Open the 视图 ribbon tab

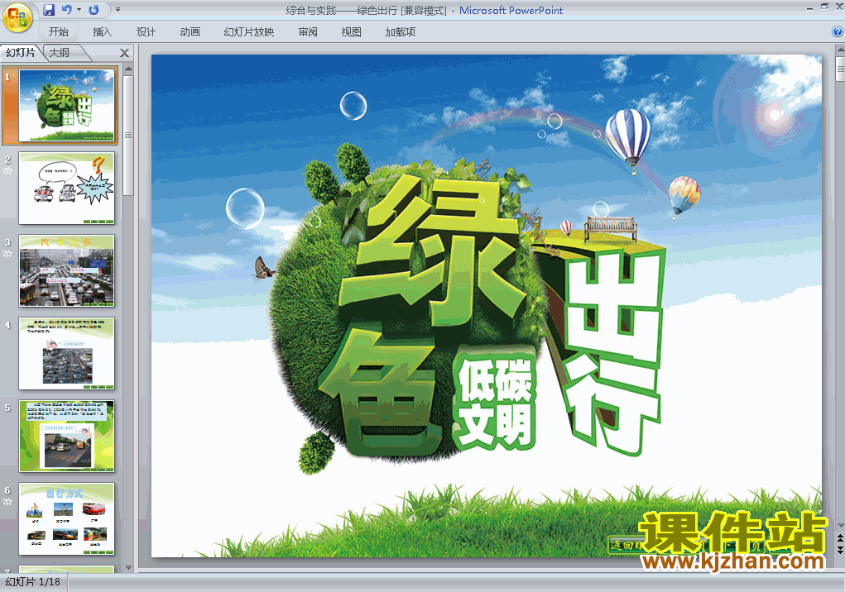[x=352, y=31]
